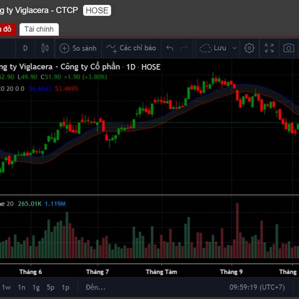This screenshot has height=299, width=299.
Task: Redo the last chart action
Action: pos(184,48)
